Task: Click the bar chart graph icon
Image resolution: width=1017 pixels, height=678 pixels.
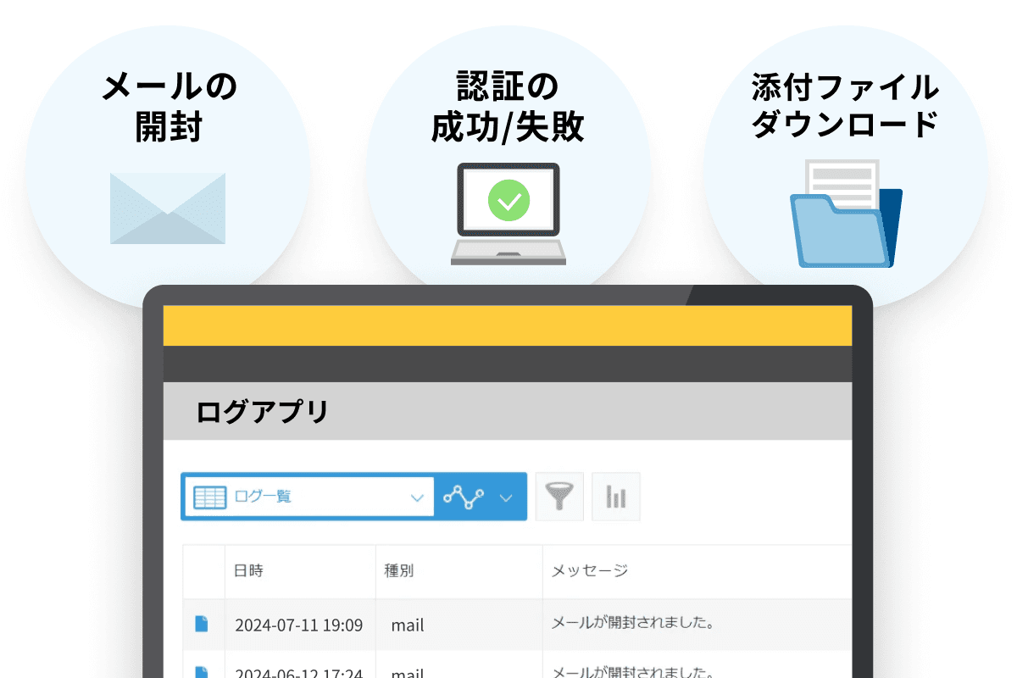Action: coord(615,497)
